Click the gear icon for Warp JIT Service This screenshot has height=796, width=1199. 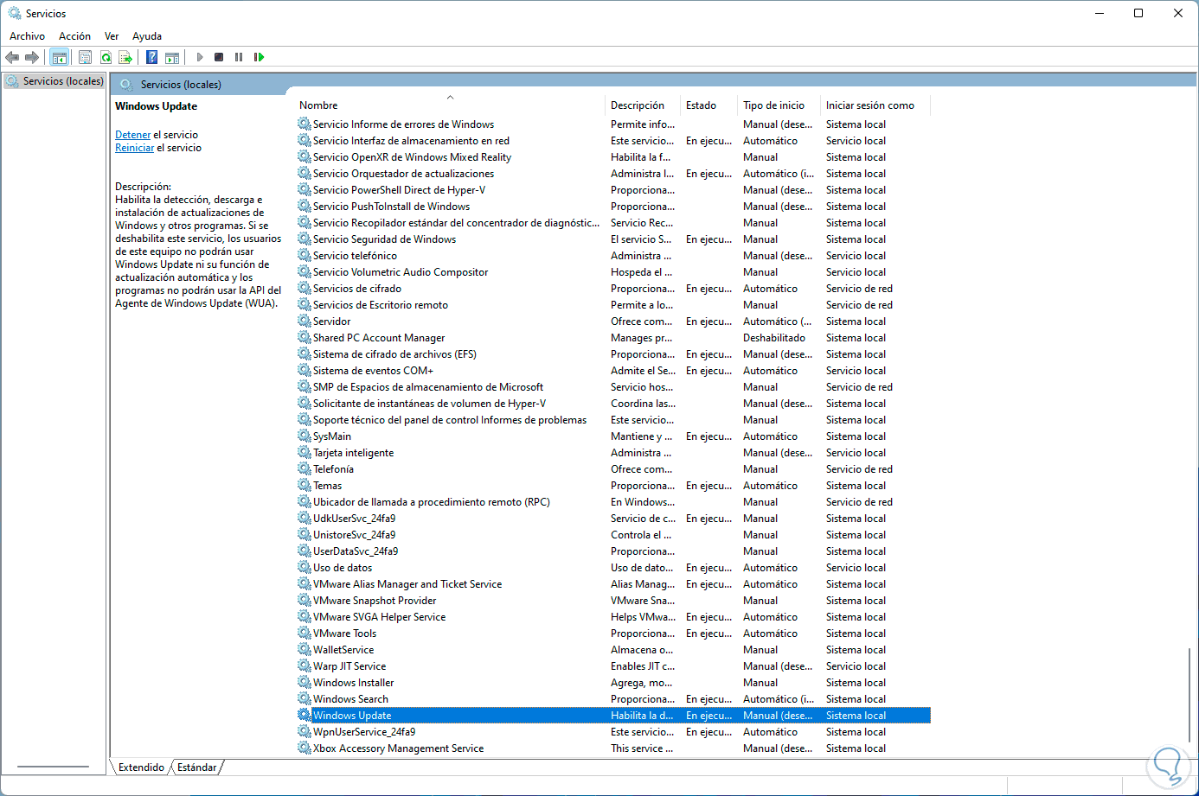coord(304,666)
